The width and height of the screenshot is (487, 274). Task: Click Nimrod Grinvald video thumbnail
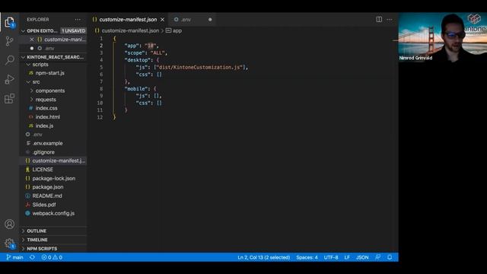tap(443, 37)
